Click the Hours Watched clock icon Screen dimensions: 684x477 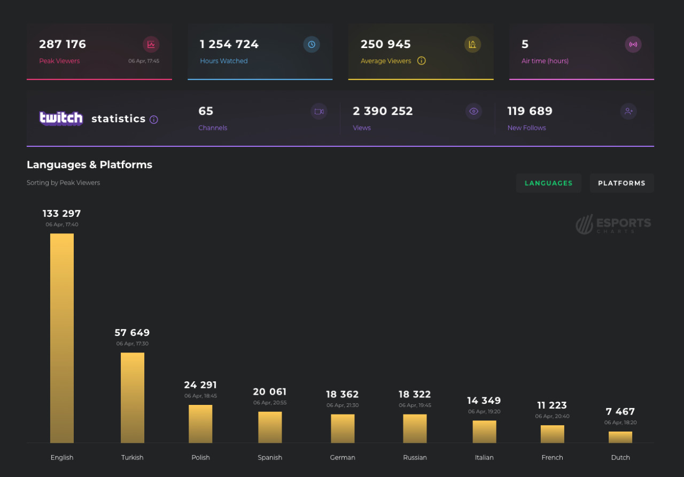tap(312, 44)
